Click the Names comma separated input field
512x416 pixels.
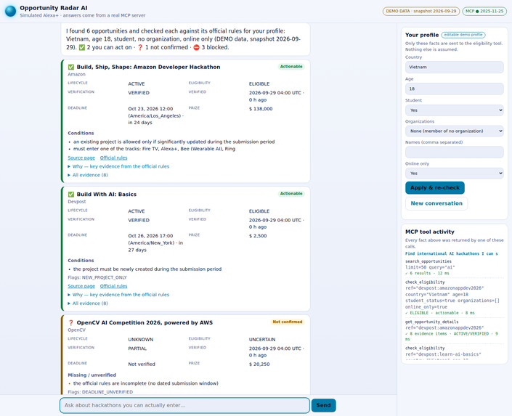click(454, 152)
